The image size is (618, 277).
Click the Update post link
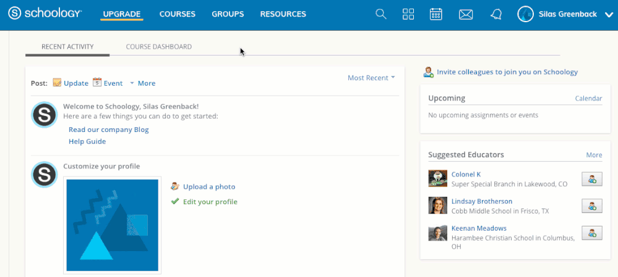pyautogui.click(x=76, y=83)
